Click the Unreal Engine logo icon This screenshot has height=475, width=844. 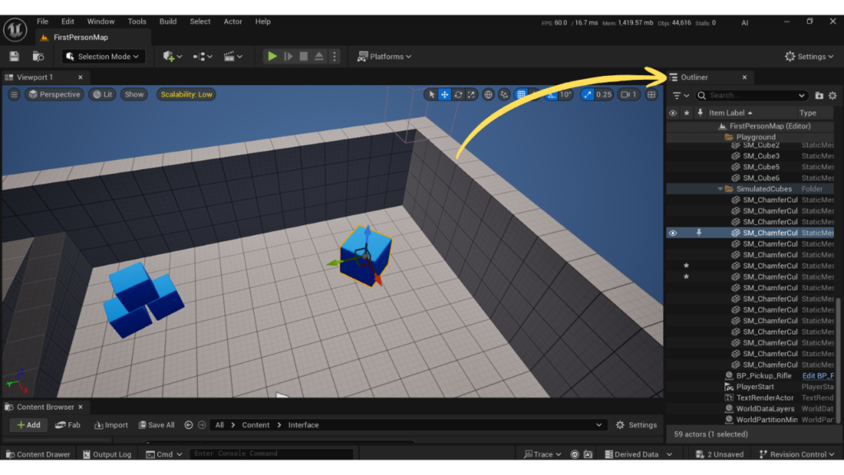[x=15, y=29]
